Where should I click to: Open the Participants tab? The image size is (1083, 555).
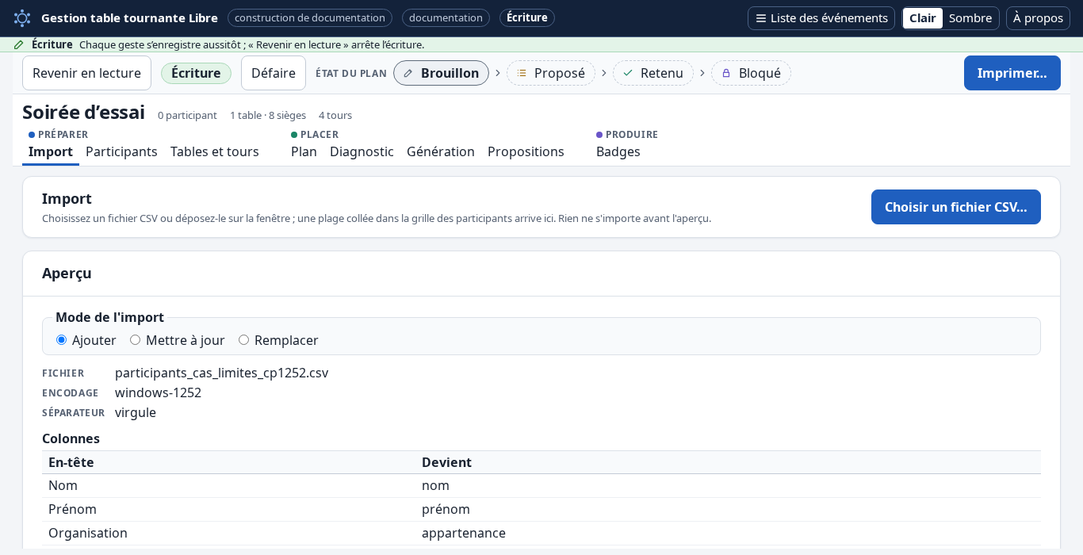(x=121, y=151)
